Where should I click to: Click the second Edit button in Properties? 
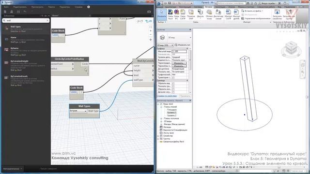(x=179, y=66)
